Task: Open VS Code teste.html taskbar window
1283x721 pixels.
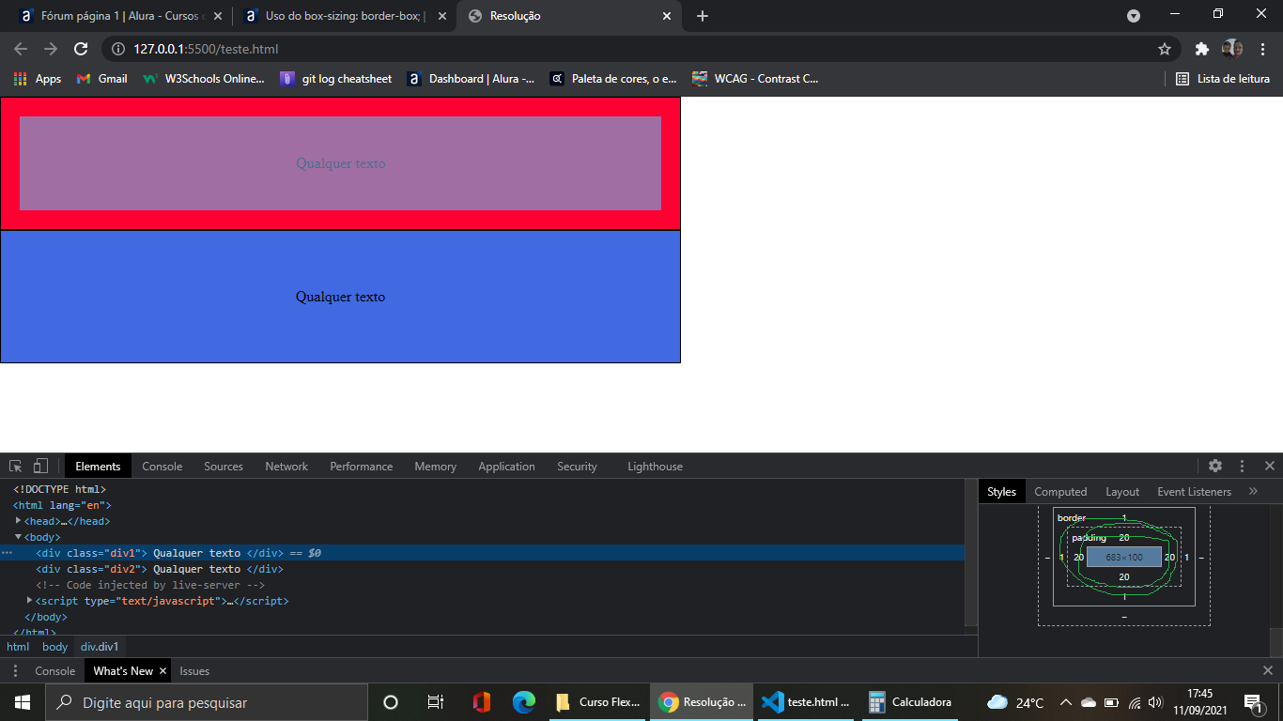Action: pyautogui.click(x=806, y=702)
